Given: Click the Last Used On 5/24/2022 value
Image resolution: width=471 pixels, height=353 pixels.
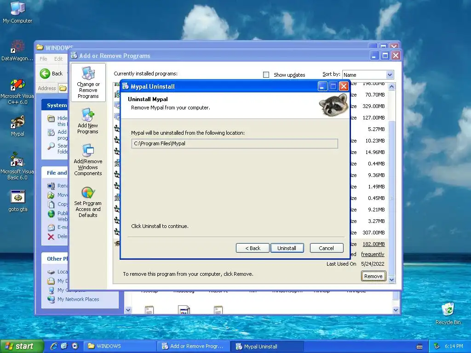Looking at the screenshot, I should click(x=373, y=264).
